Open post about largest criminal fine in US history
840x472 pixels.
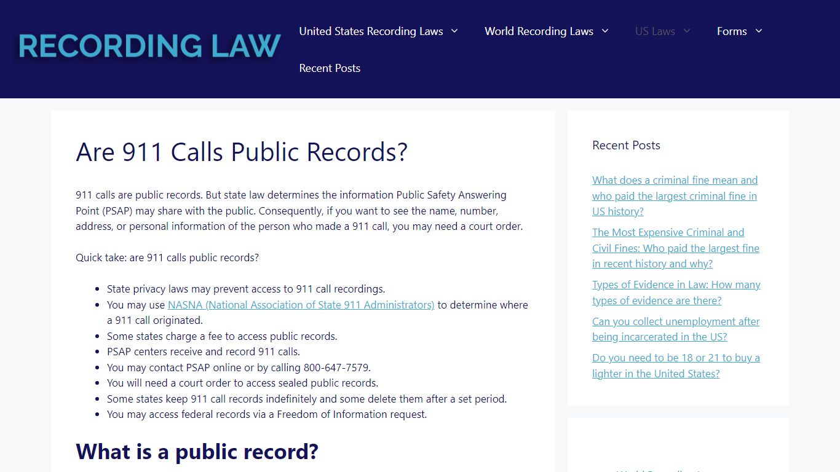coord(675,196)
